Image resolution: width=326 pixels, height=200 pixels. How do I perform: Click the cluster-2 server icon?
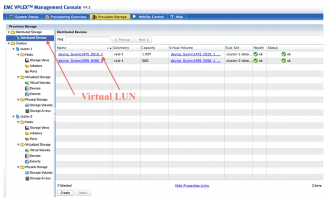[x=18, y=116]
